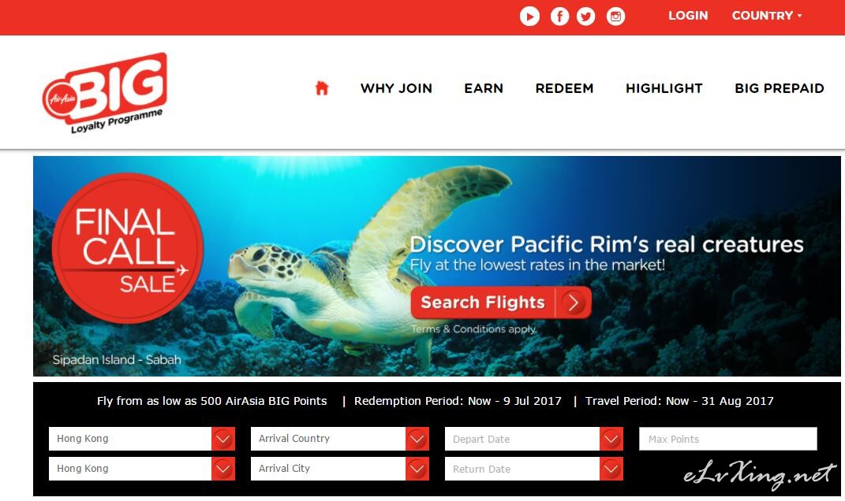Open the Arrival Country dropdown
This screenshot has height=501, width=845.
pyautogui.click(x=339, y=439)
